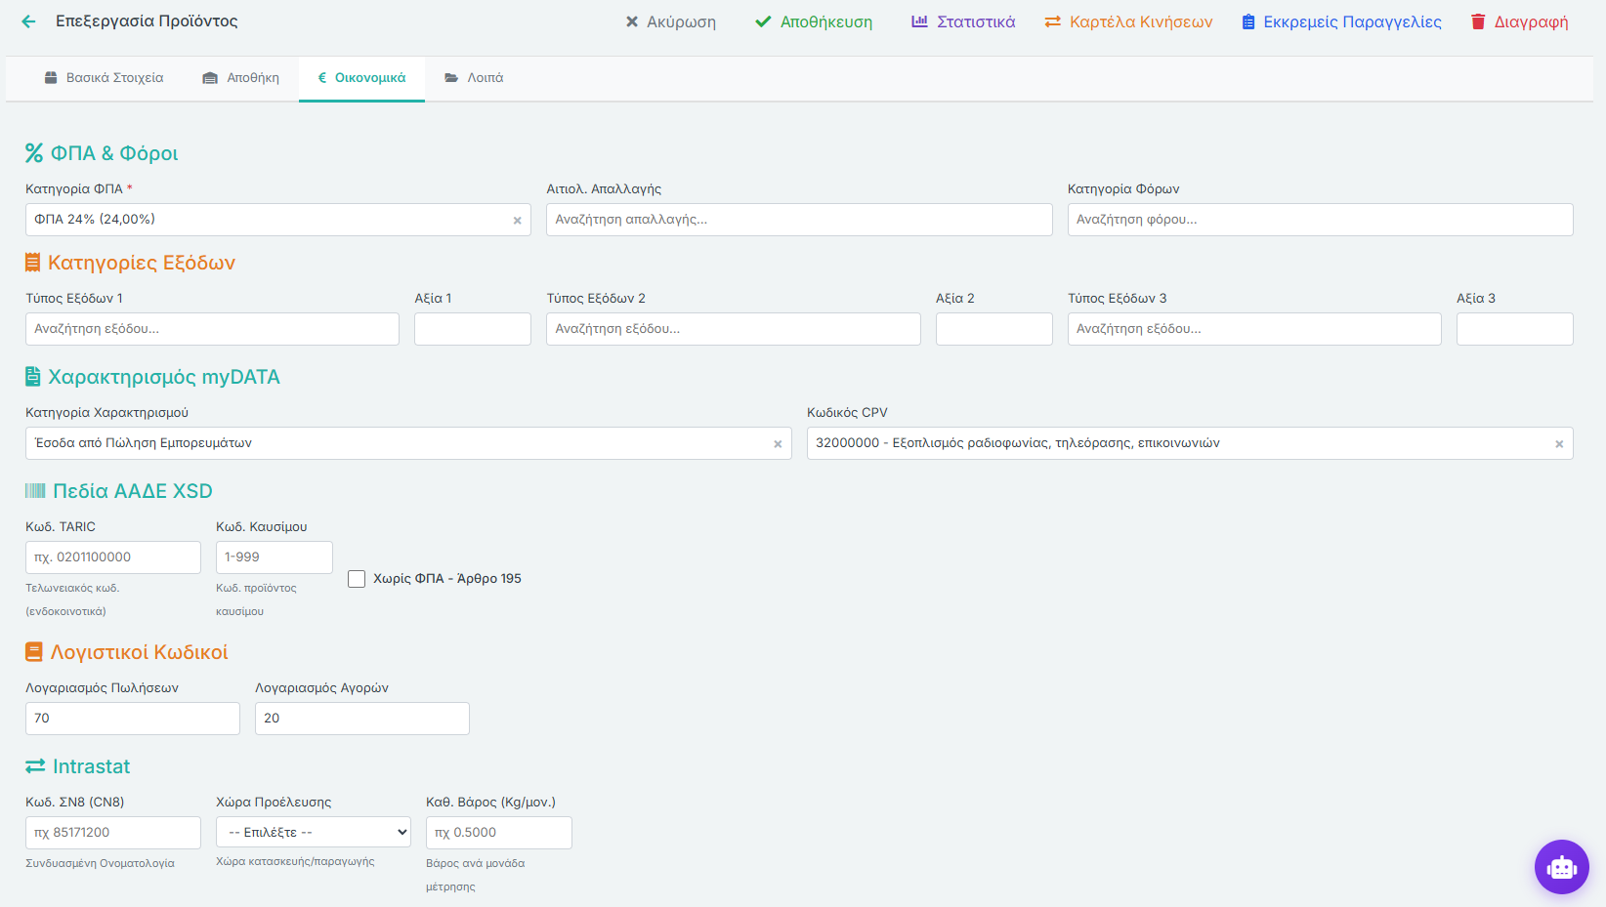Click the ΦΠΑ & Φόροι heading
The height and width of the screenshot is (907, 1606).
point(102,153)
